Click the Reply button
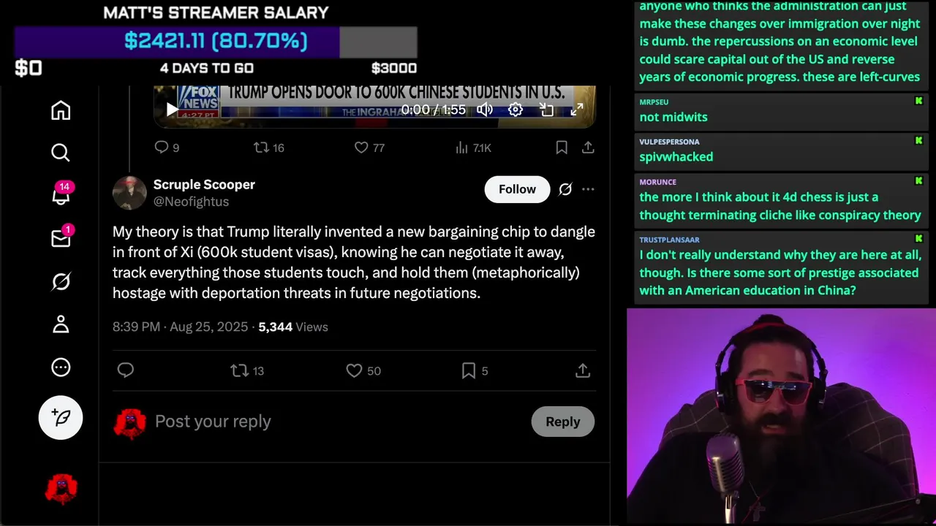Viewport: 936px width, 526px height. [562, 422]
